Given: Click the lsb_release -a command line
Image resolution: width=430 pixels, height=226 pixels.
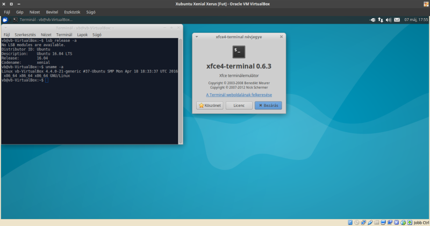Looking at the screenshot, I should pyautogui.click(x=39, y=41).
